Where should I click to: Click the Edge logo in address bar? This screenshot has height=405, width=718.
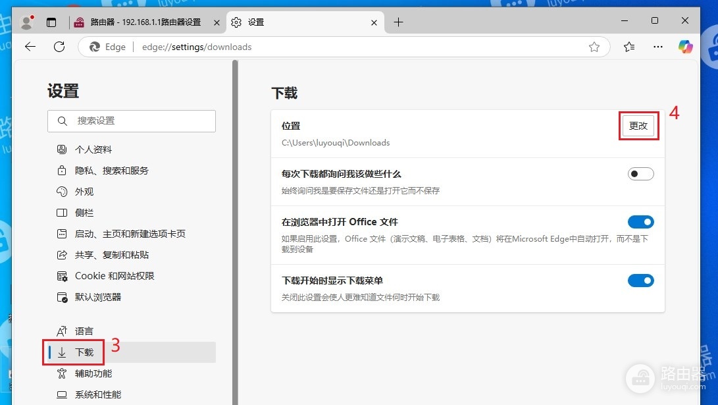(95, 47)
